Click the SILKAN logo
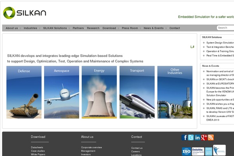Image resolution: width=234 pixels, height=156 pixels. click(x=25, y=13)
